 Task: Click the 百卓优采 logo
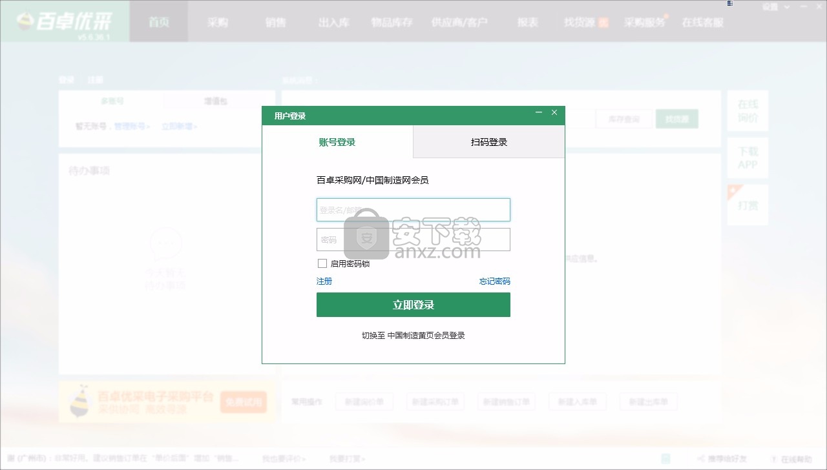(65, 22)
